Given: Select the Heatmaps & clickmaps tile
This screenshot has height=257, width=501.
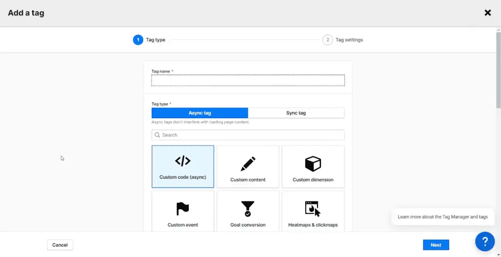Looking at the screenshot, I should point(313,211).
